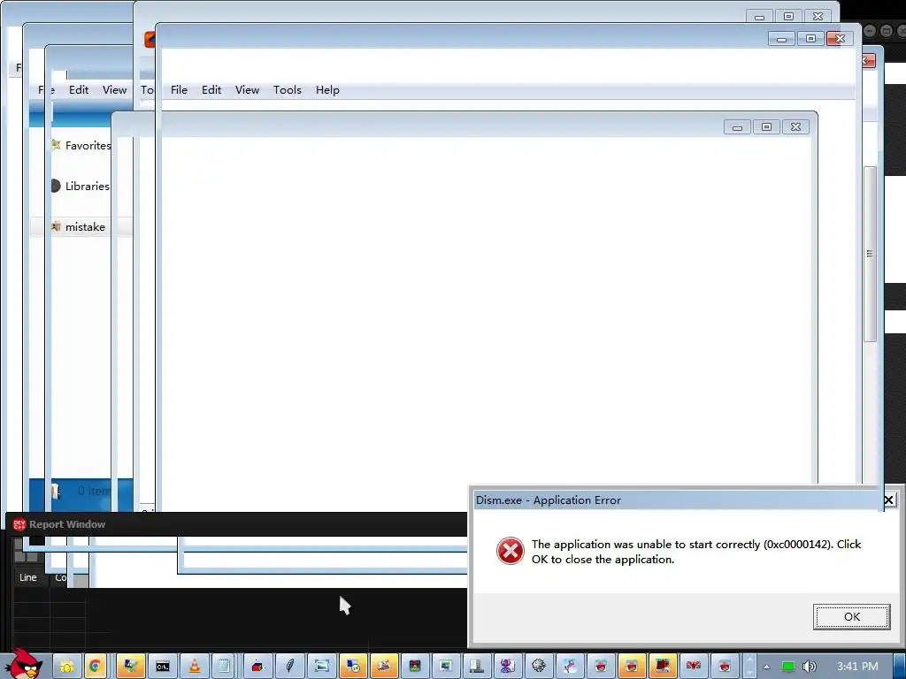Open Edit menu in the back Explorer window
The image size is (906, 679).
point(79,90)
